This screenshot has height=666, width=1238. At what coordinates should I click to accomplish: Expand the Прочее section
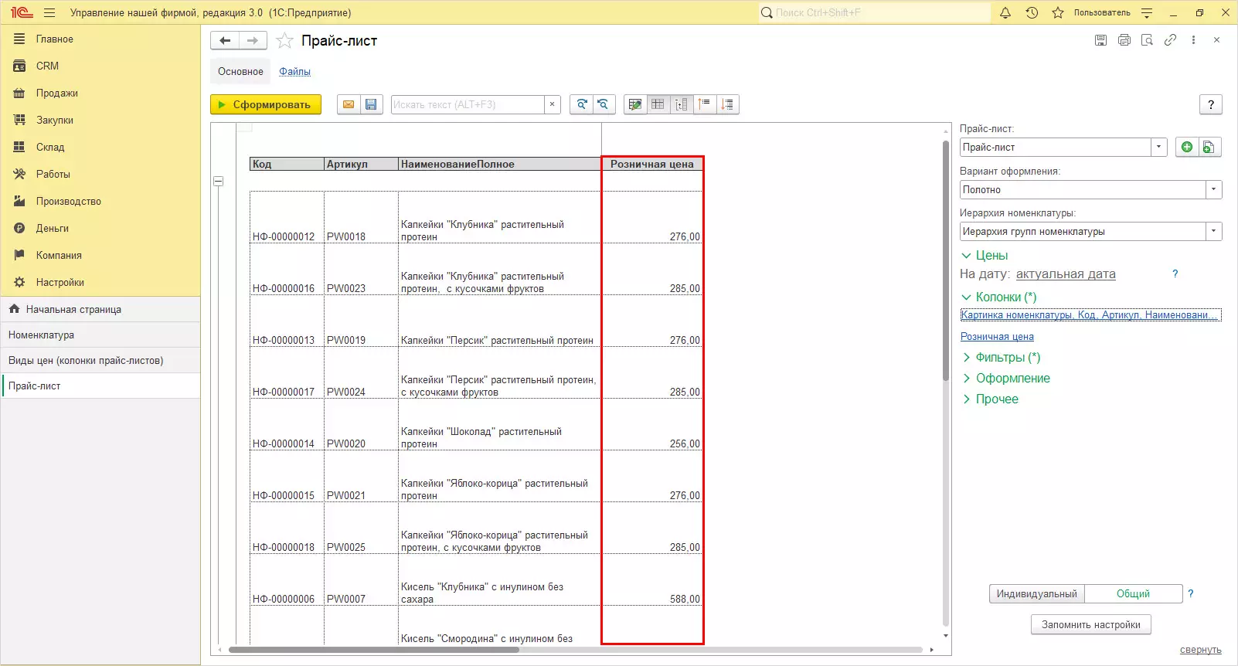click(990, 399)
